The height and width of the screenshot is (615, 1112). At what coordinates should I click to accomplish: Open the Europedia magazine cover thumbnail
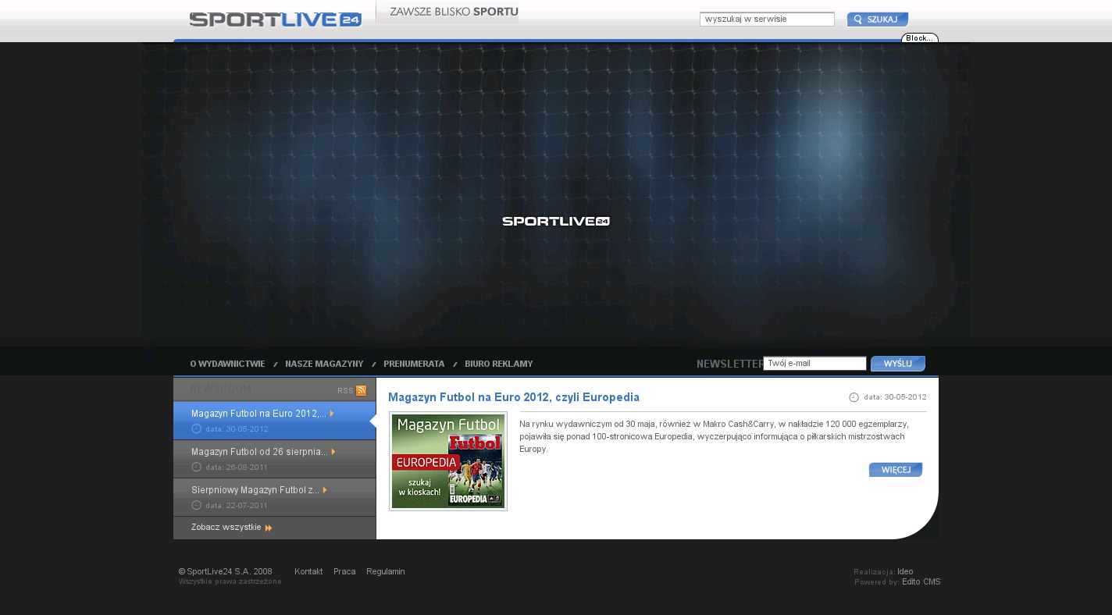tap(448, 461)
